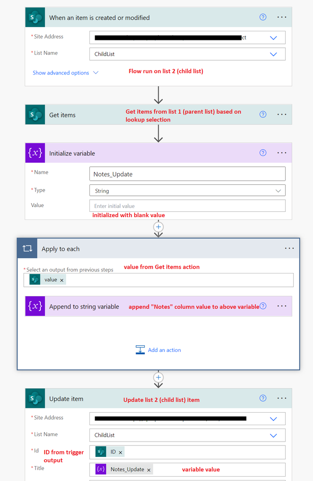
Task: Expand Update item Site Address dropdown
Action: [x=273, y=419]
